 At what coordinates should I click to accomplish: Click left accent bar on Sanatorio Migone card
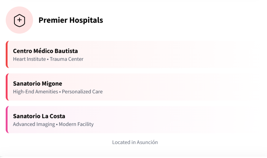point(7,87)
